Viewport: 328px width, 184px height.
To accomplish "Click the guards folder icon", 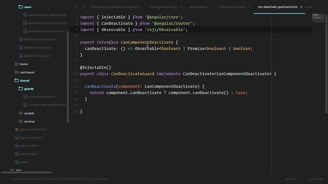I will (20, 88).
